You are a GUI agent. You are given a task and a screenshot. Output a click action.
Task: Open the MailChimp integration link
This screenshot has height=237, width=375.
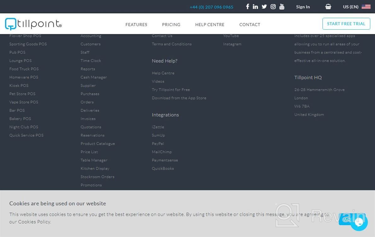[162, 152]
